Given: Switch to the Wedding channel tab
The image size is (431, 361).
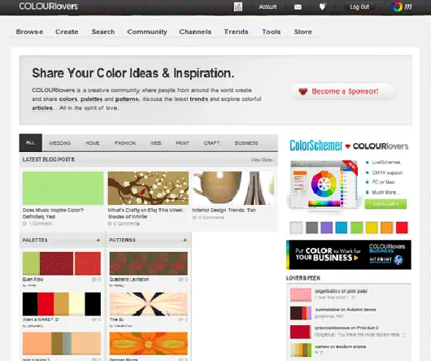Looking at the screenshot, I should [59, 143].
